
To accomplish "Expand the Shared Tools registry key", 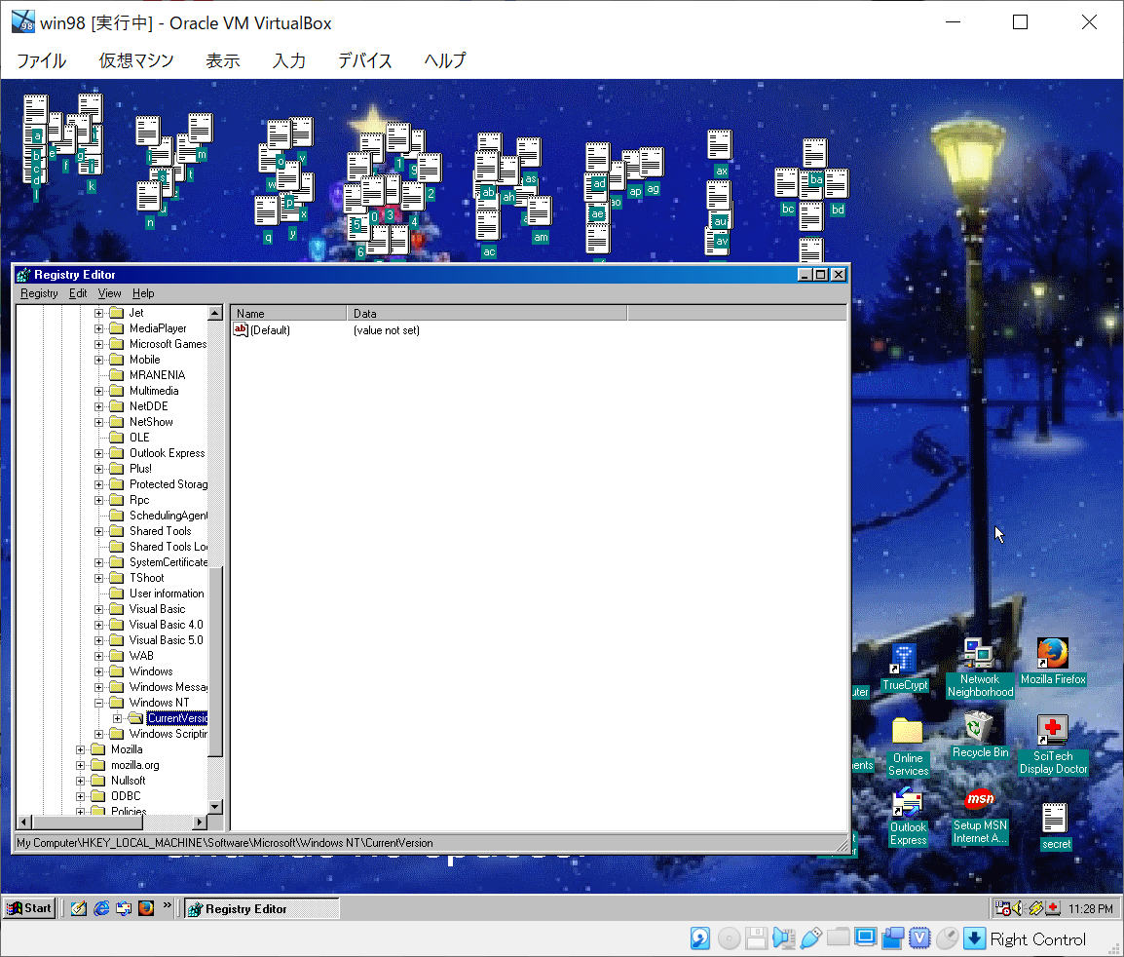I will (x=99, y=531).
